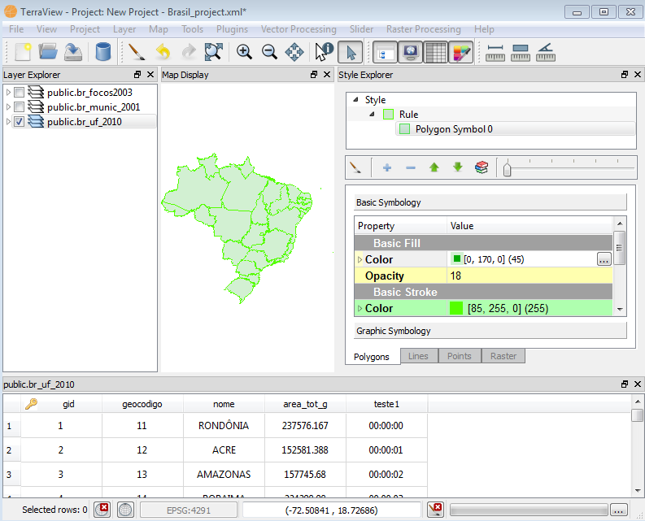645x521 pixels.
Task: Click the database data source icon
Action: (x=102, y=52)
